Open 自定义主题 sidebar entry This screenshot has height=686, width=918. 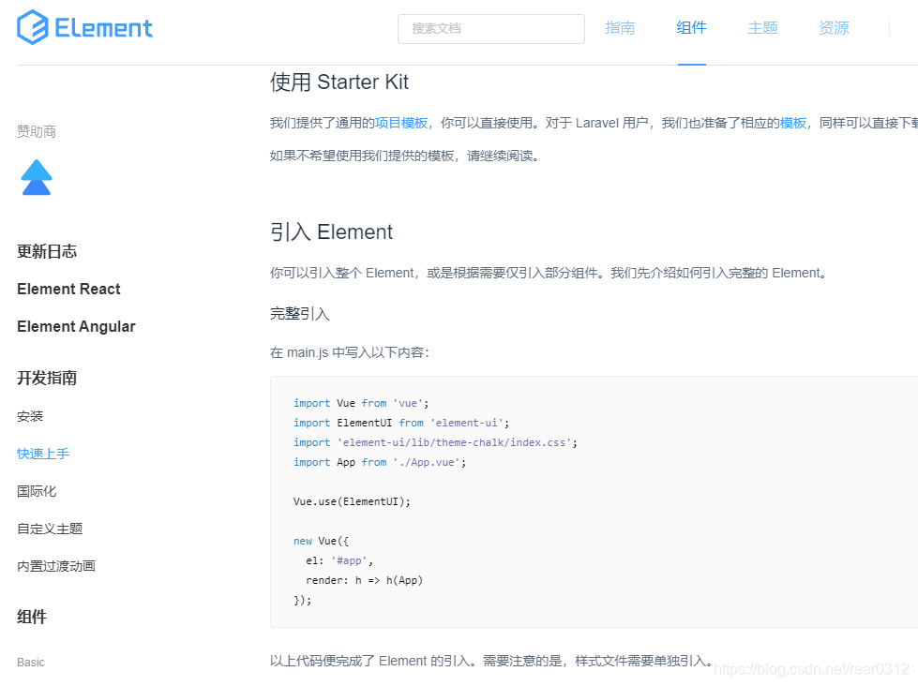50,529
